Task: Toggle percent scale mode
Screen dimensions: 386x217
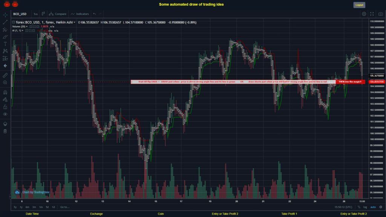Action: [359, 207]
